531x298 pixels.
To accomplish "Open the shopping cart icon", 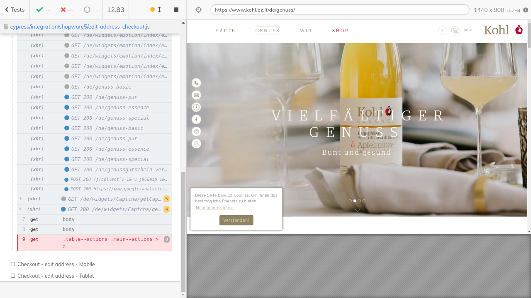I will click(455, 30).
